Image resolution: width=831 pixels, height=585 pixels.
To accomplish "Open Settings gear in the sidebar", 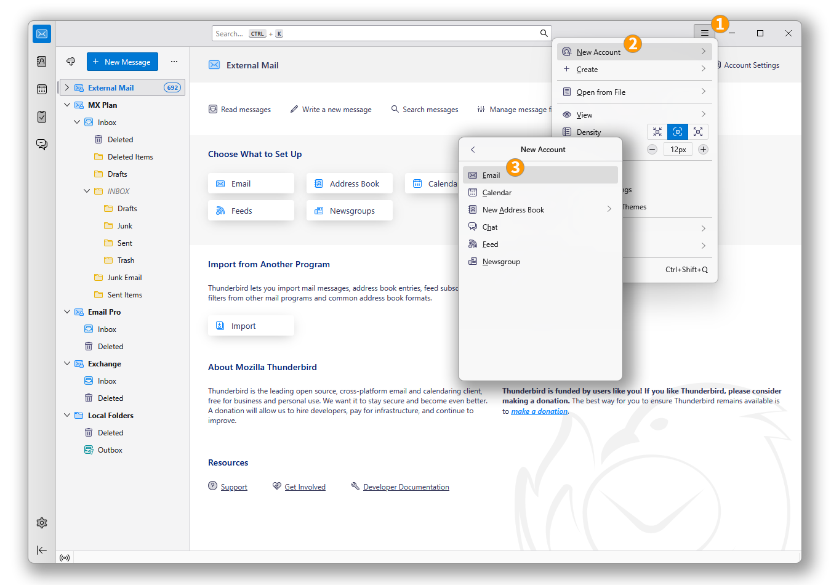I will coord(42,523).
